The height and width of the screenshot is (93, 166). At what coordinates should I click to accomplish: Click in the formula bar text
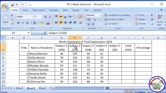click(x=58, y=33)
